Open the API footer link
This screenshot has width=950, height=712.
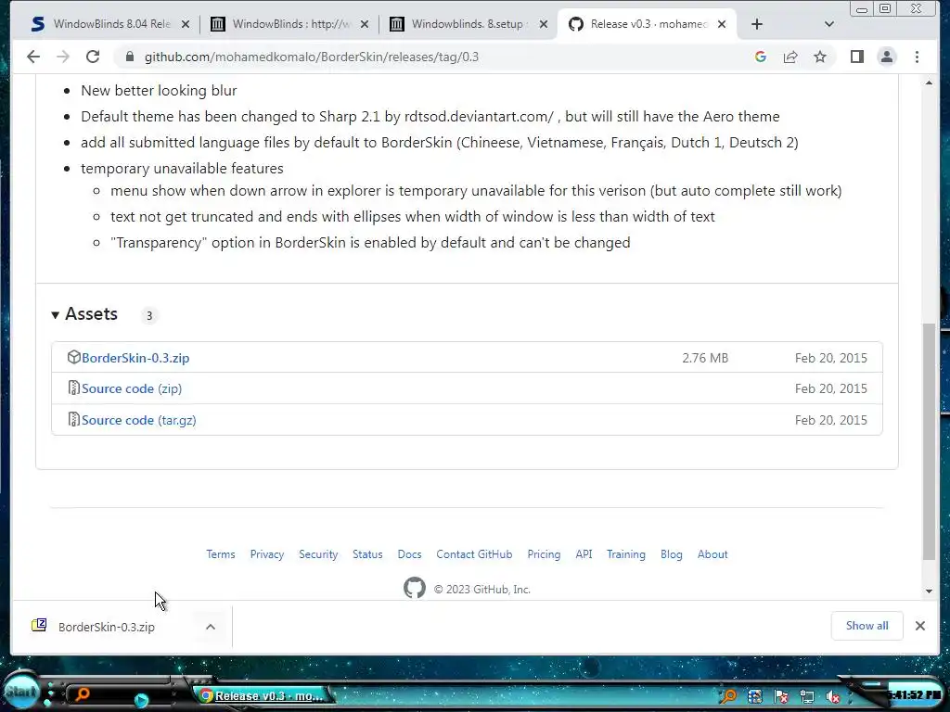pyautogui.click(x=584, y=554)
